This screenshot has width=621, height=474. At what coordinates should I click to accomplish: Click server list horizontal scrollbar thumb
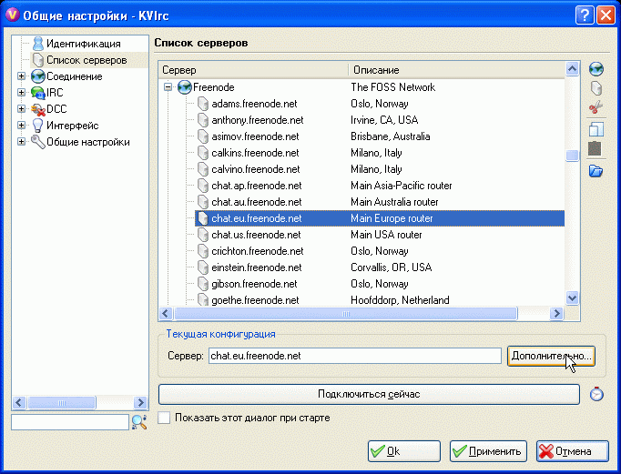pyautogui.click(x=346, y=314)
